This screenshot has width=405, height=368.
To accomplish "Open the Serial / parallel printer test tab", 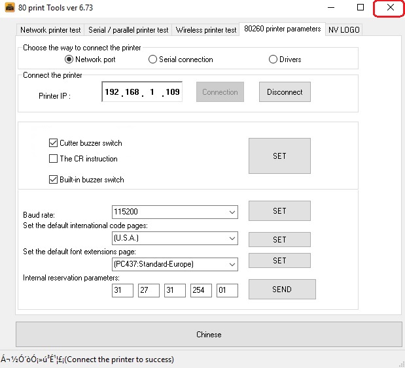I will [x=128, y=30].
